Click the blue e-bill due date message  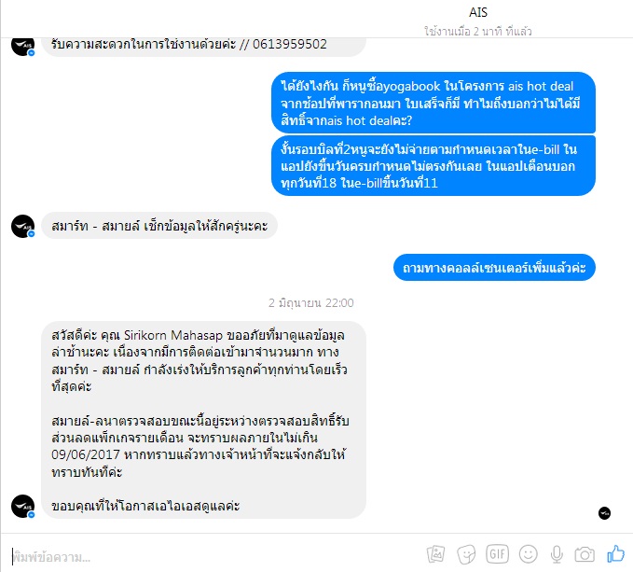pyautogui.click(x=433, y=166)
